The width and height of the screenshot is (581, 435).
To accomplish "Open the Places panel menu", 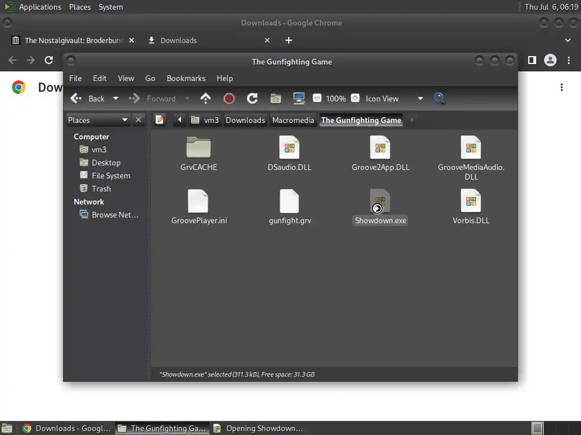I will tap(79, 7).
